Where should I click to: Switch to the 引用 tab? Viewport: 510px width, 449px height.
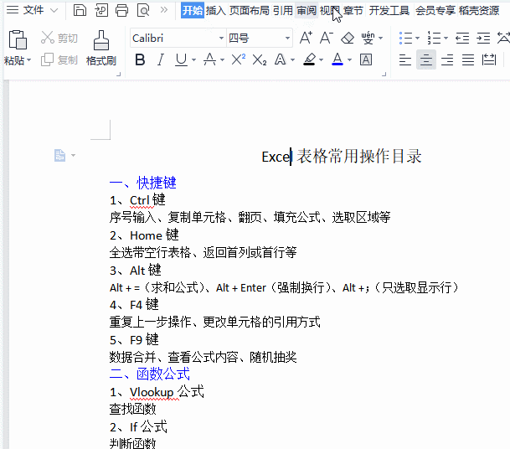(283, 10)
